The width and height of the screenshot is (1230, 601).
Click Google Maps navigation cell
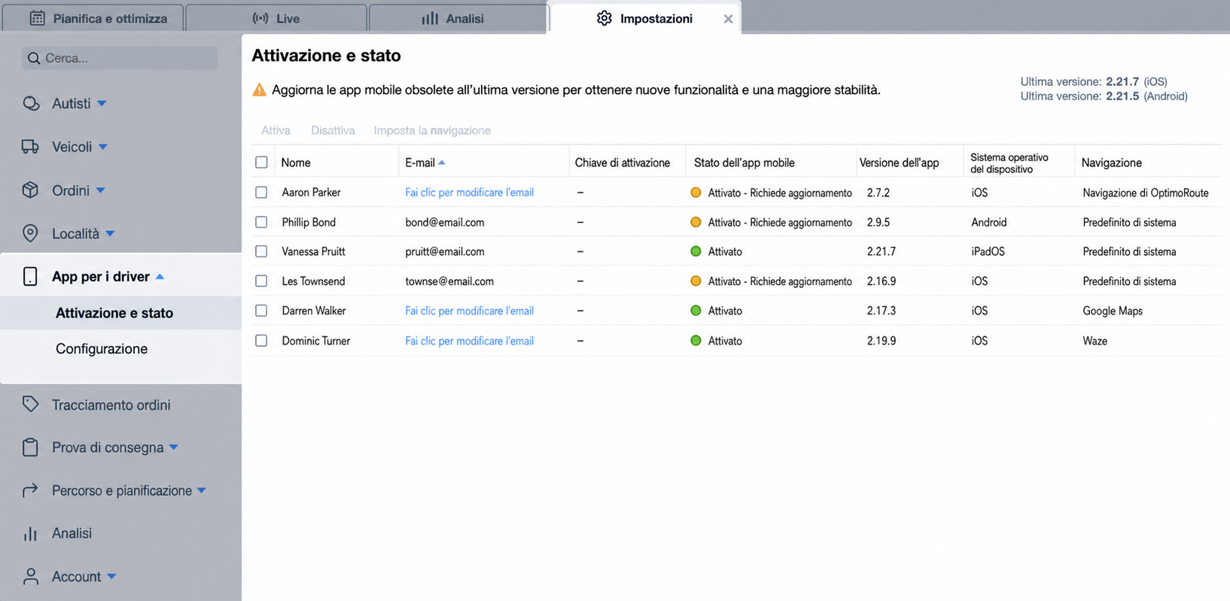1113,311
